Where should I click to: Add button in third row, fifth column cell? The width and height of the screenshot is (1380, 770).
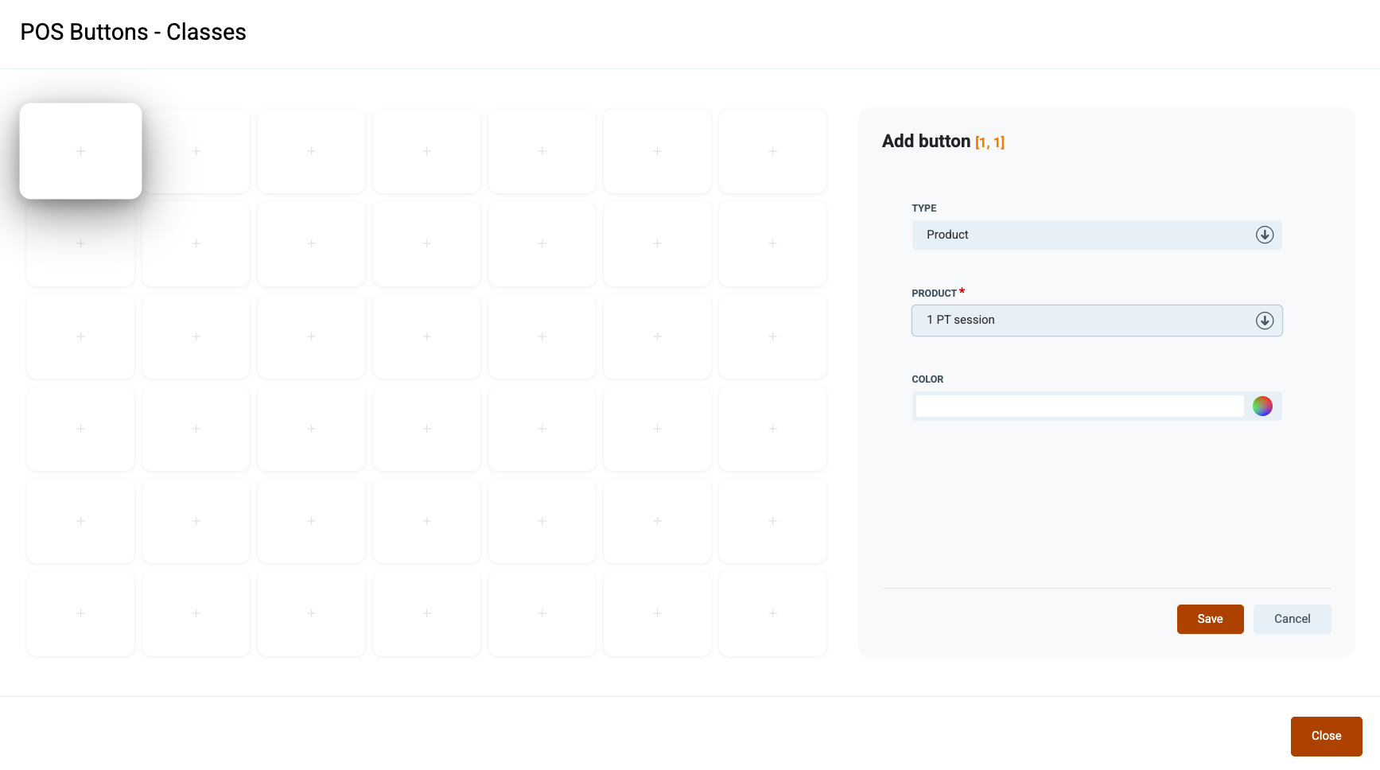542,336
